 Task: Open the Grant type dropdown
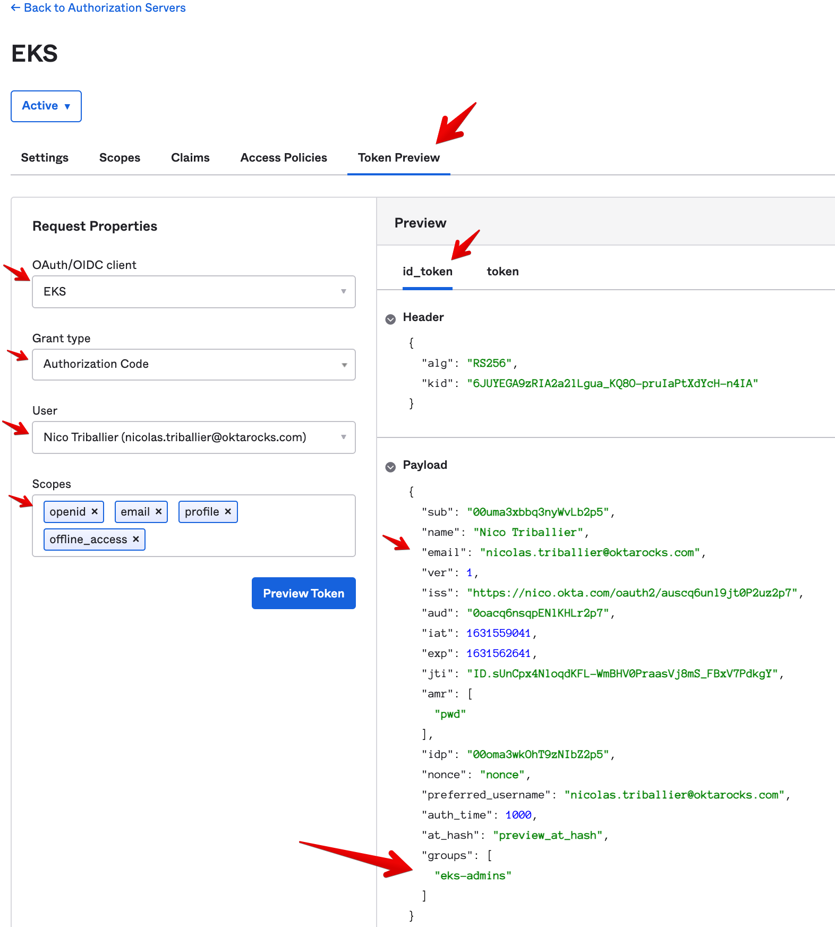194,365
